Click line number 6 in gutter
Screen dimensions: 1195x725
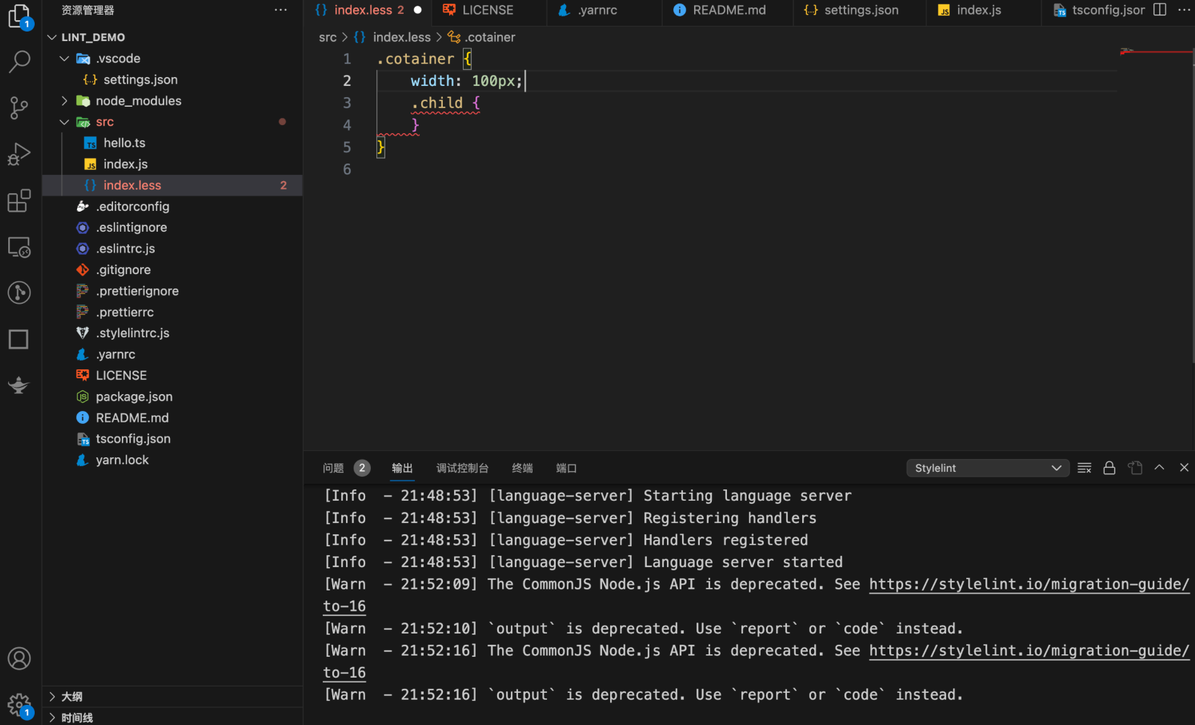point(347,169)
